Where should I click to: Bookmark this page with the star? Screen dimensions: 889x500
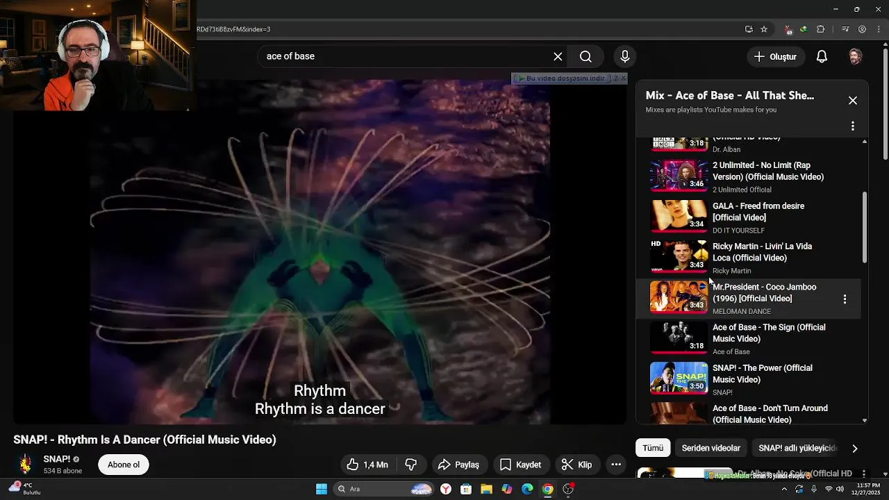764,29
